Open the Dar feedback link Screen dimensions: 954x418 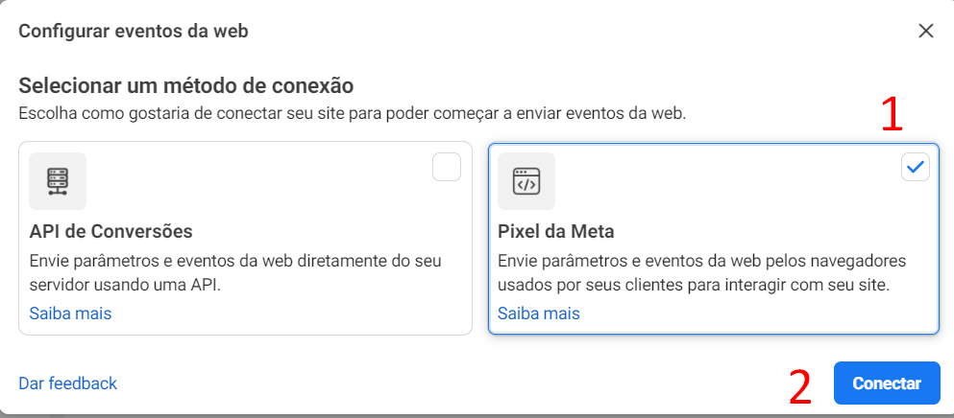(x=67, y=383)
